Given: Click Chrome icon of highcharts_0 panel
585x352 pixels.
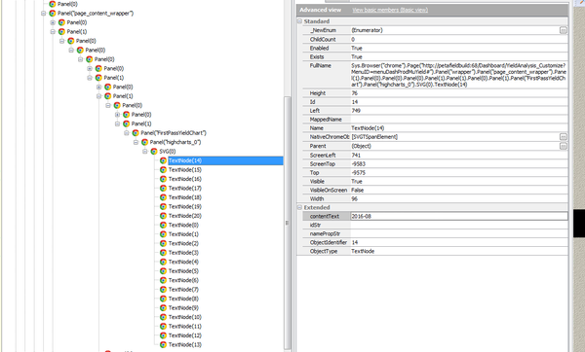Looking at the screenshot, I should click(144, 142).
